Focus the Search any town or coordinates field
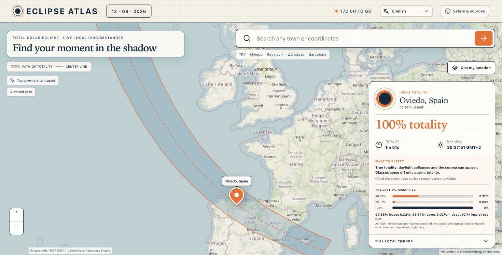 [x=363, y=38]
